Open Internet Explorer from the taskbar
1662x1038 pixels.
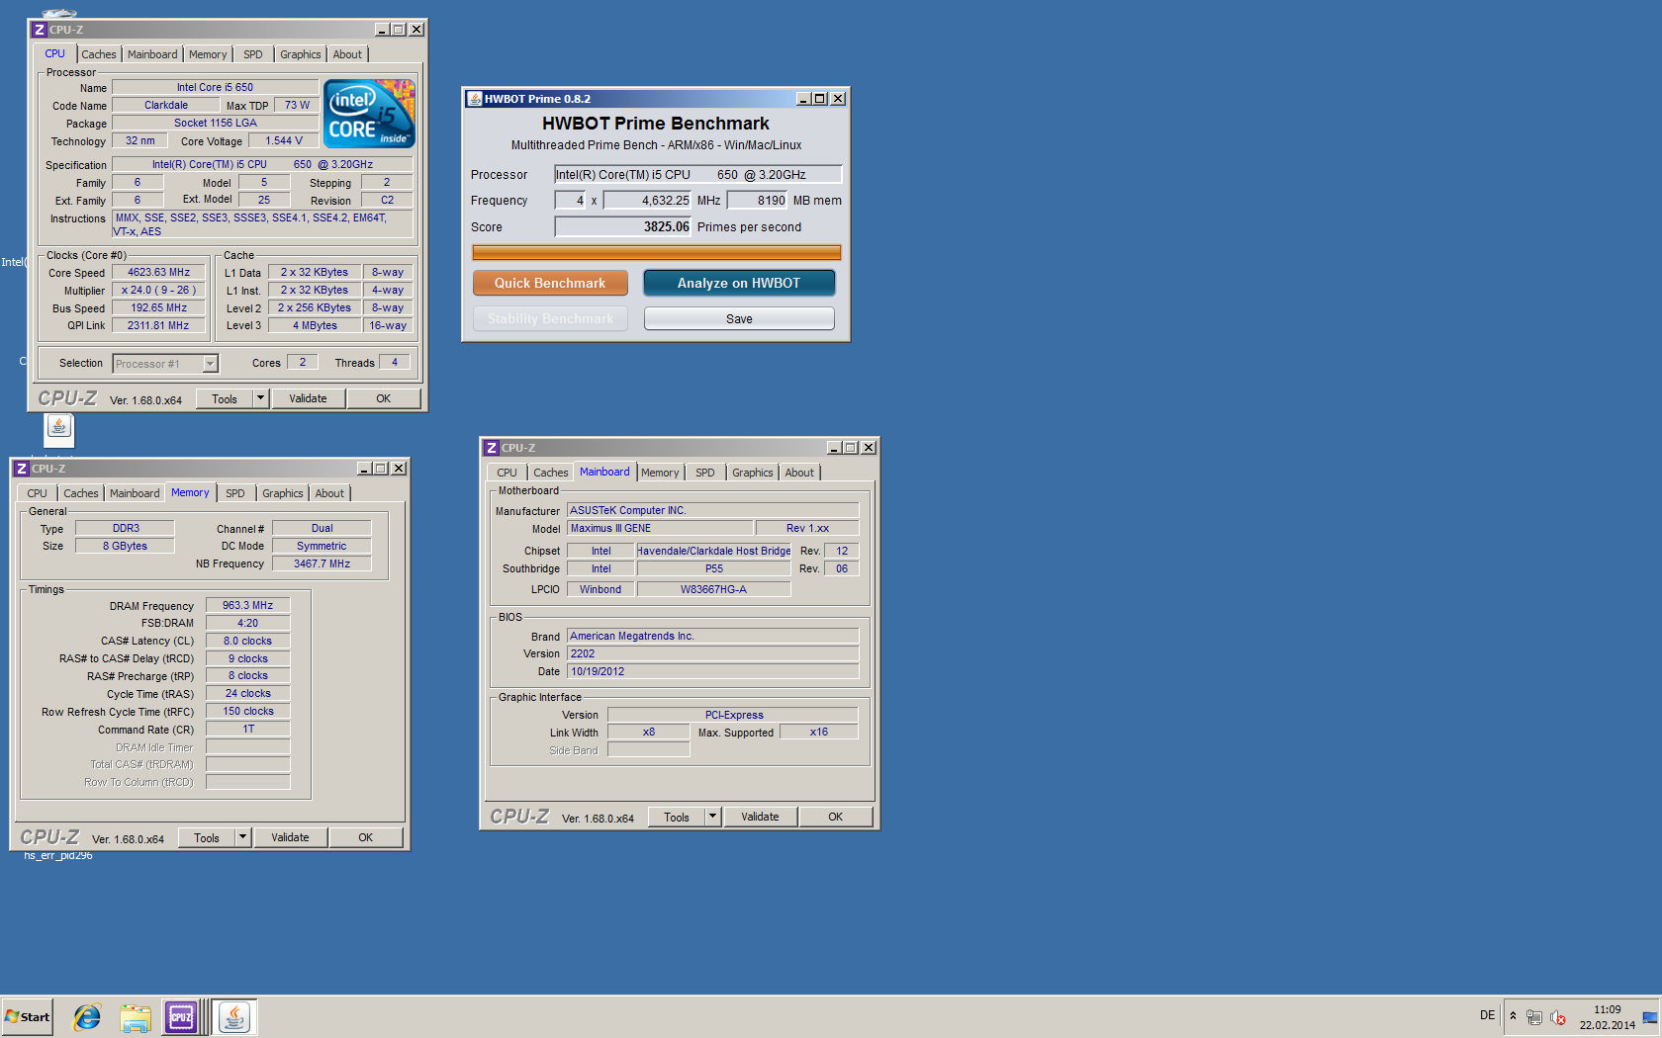click(87, 1016)
